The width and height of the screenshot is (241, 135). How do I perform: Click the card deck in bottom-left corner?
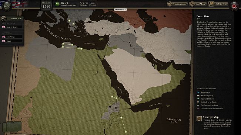pyautogui.click(x=12, y=127)
